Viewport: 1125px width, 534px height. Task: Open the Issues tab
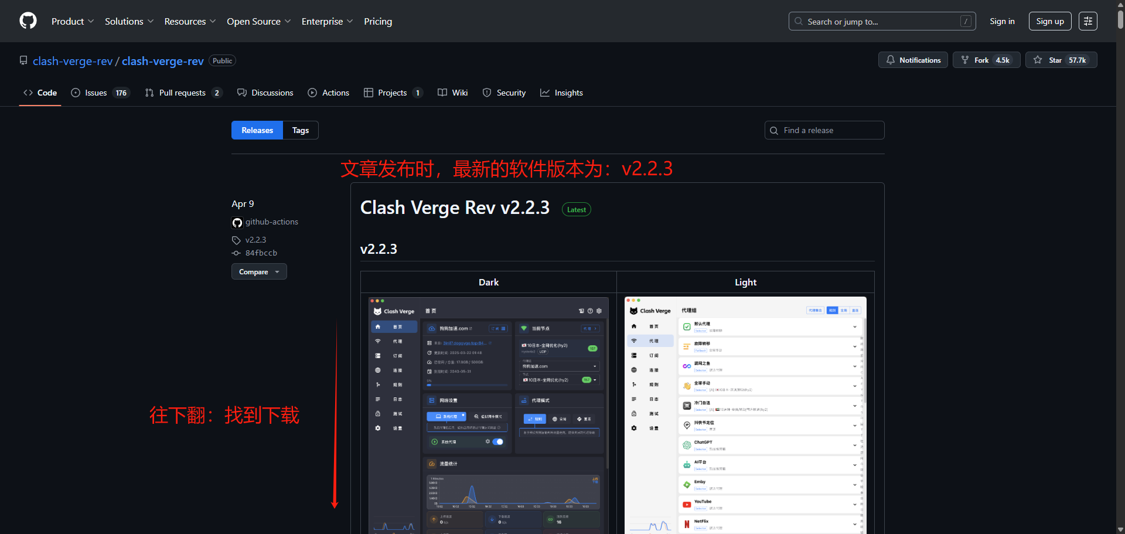click(x=99, y=93)
